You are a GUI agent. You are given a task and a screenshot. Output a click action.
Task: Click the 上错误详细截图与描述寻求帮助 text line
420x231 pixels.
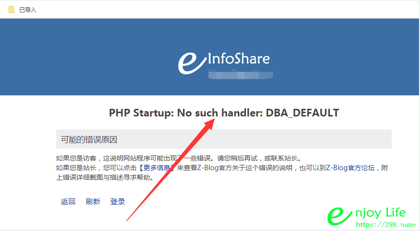point(105,177)
